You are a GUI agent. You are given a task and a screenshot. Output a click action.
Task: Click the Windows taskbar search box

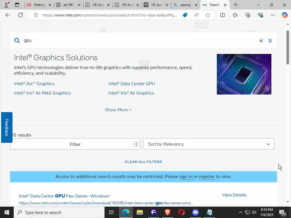click(x=59, y=212)
